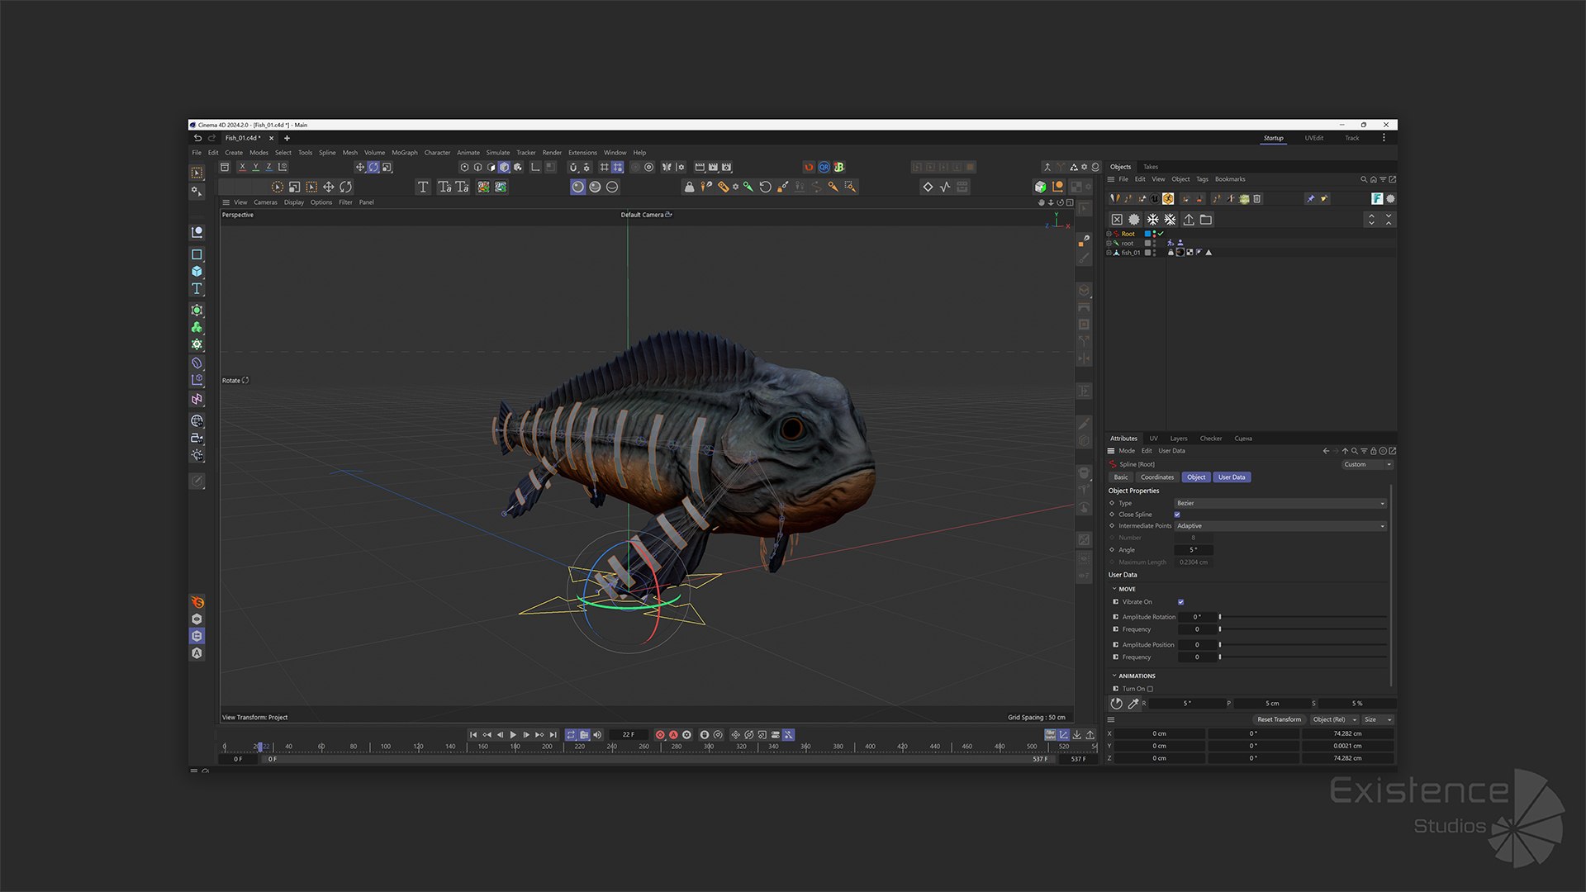Viewport: 1586px width, 892px height.
Task: Toggle the green enable checkmark on Root
Action: click(1161, 234)
